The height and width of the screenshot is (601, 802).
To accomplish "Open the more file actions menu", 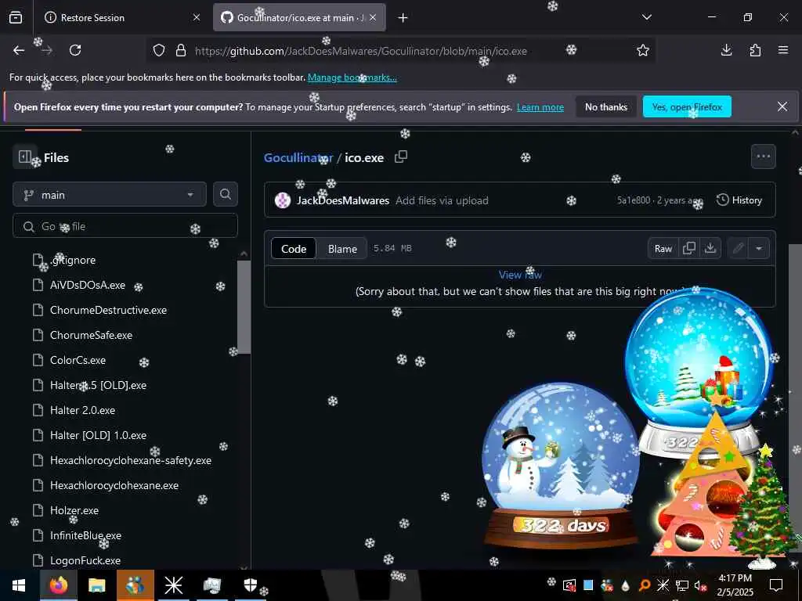I will pyautogui.click(x=763, y=157).
